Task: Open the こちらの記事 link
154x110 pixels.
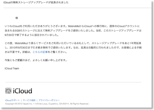Action: 40,52
